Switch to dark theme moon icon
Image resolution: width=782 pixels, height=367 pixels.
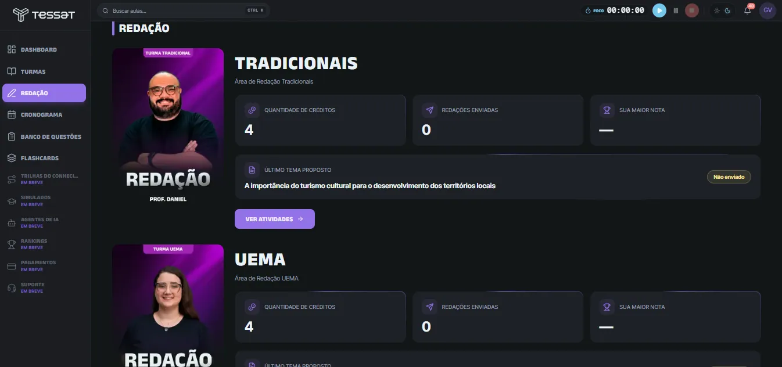tap(727, 10)
